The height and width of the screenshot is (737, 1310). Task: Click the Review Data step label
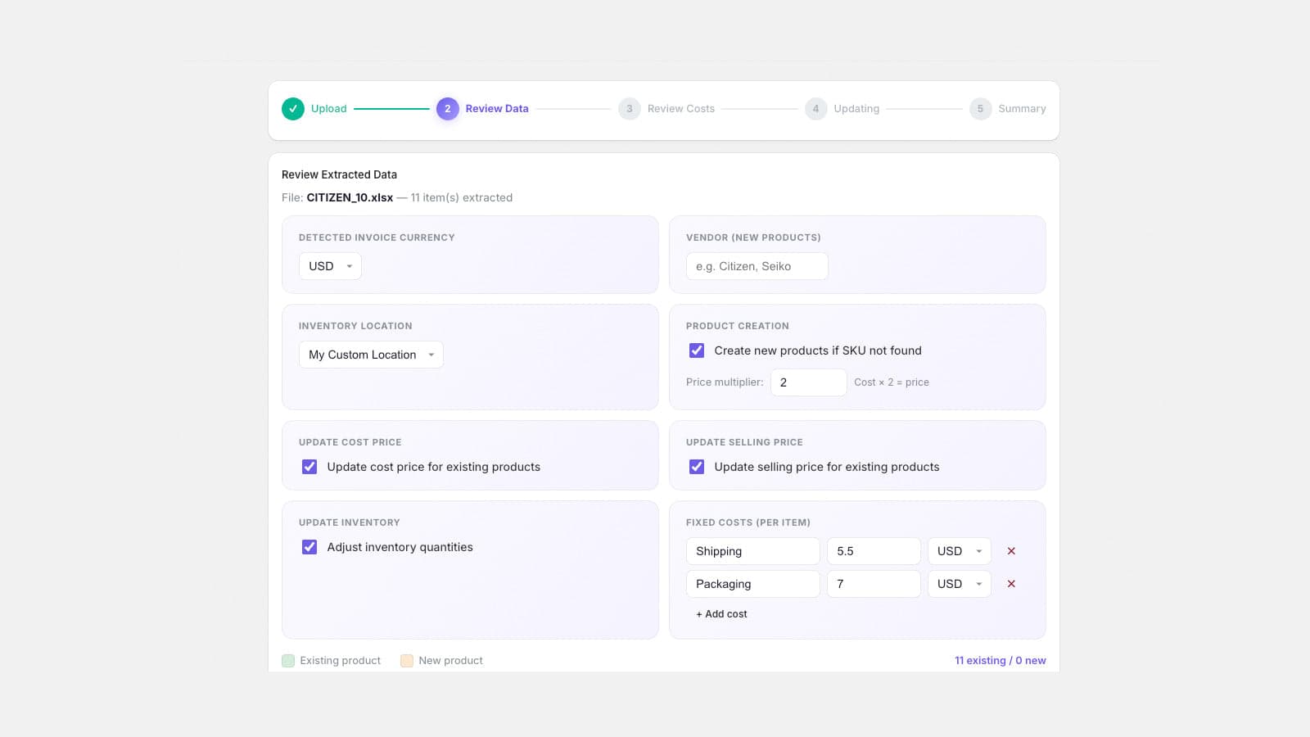coord(497,109)
